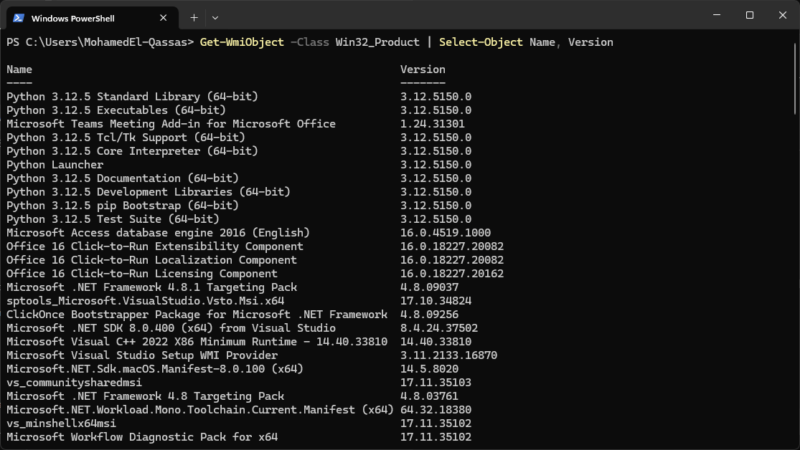This screenshot has width=800, height=450.
Task: Click version 4.8.09256
Action: [429, 315]
